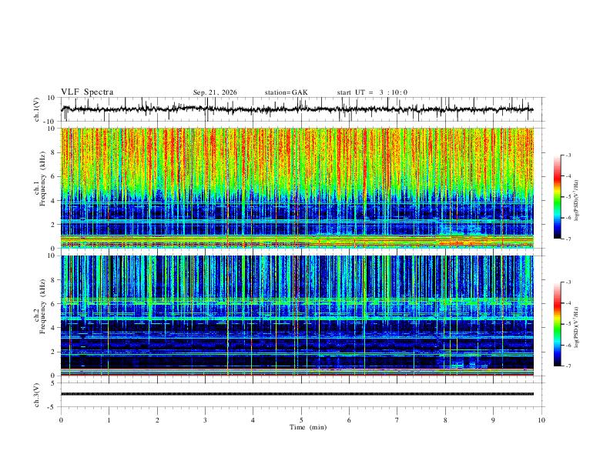Click the ch.3(V) flat signal band
610x471 pixels.
(297, 394)
